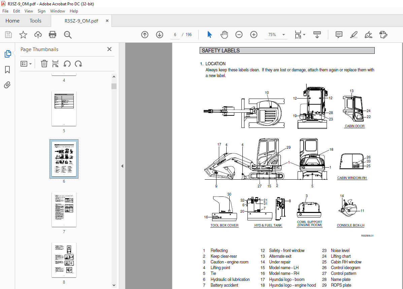Close the R35Z-9_OM.pdf document tab
Viewport: 403px width, 289px height.
pyautogui.click(x=107, y=21)
